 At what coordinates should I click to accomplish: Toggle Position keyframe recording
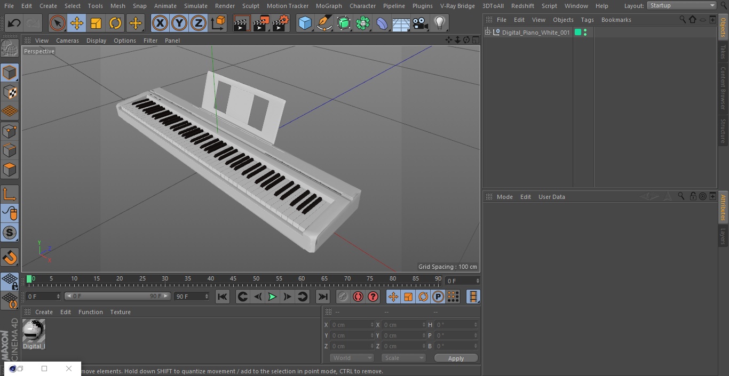(x=393, y=297)
